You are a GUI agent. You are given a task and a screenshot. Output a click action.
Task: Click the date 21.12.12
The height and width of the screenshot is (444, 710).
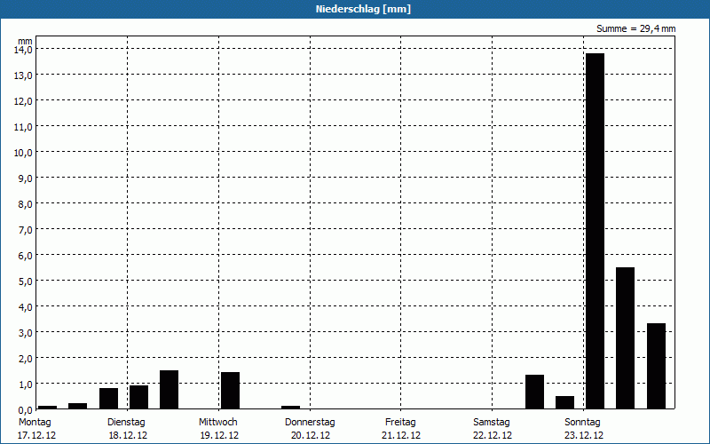401,435
